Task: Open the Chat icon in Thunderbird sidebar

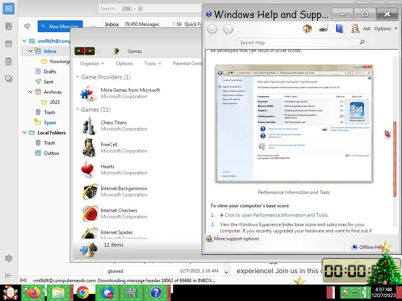Action: point(9,79)
